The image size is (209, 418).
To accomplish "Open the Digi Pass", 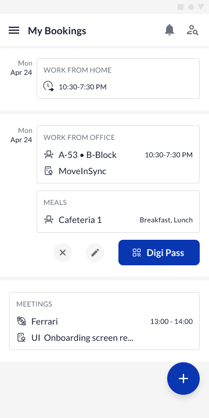I will click(x=159, y=253).
